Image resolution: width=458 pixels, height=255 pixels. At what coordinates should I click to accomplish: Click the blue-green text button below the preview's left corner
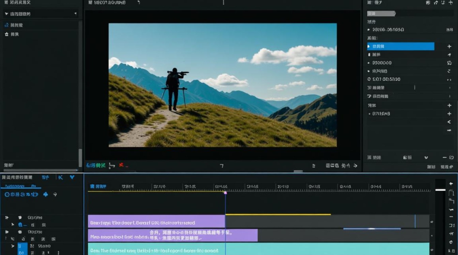(x=96, y=166)
